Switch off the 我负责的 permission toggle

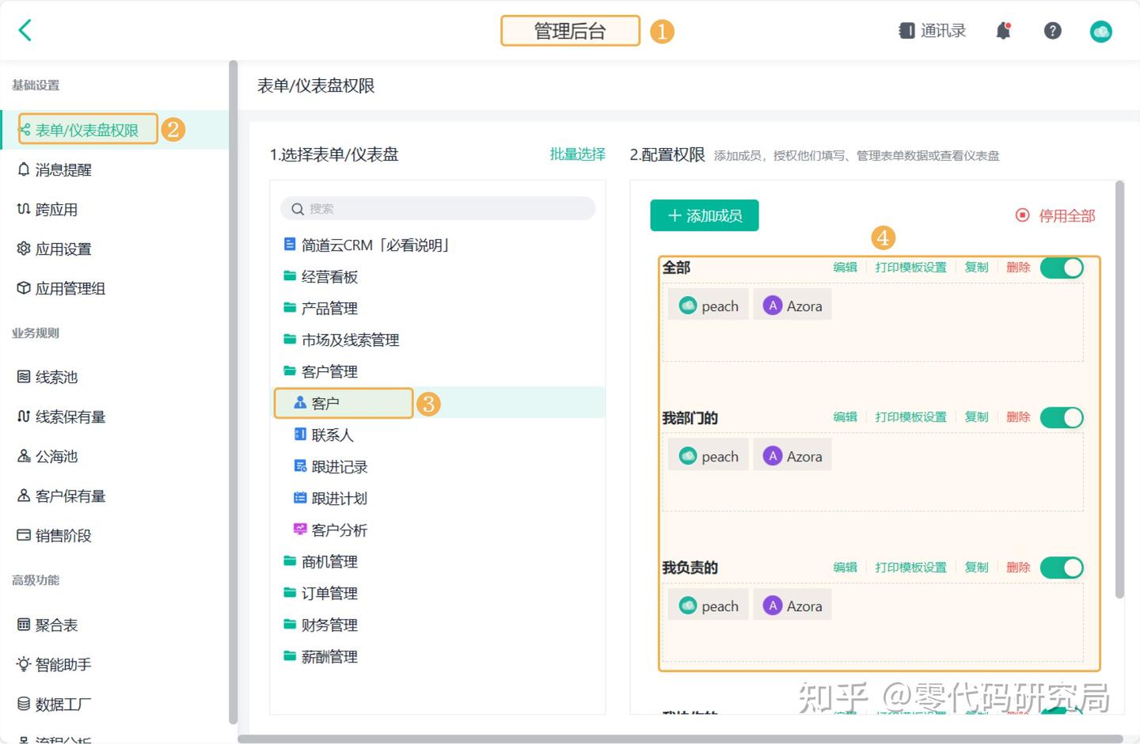1062,567
